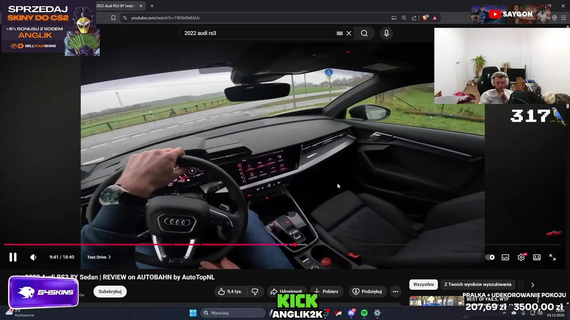Select the Wszystkie filter chip
This screenshot has height=320, width=570.
423,284
